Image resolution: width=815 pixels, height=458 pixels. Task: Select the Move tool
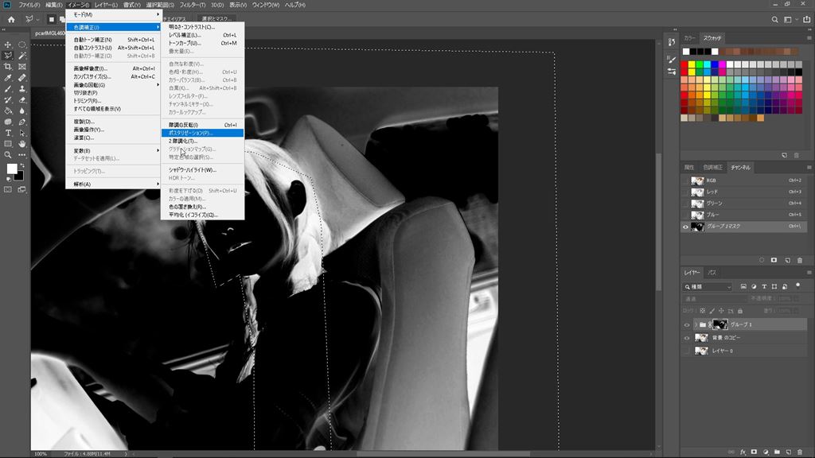[8, 45]
